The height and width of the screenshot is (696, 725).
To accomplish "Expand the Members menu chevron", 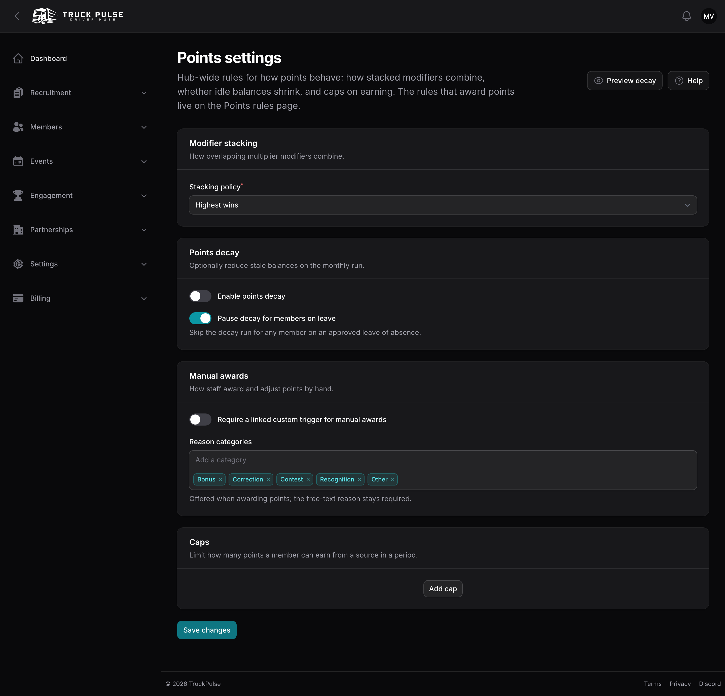I will click(x=144, y=127).
